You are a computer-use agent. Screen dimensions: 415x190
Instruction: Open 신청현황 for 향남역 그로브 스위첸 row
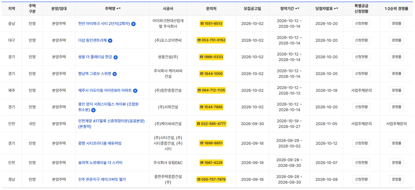click(x=361, y=74)
